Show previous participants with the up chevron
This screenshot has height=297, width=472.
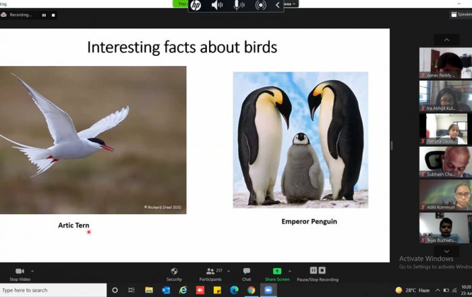[446, 40]
